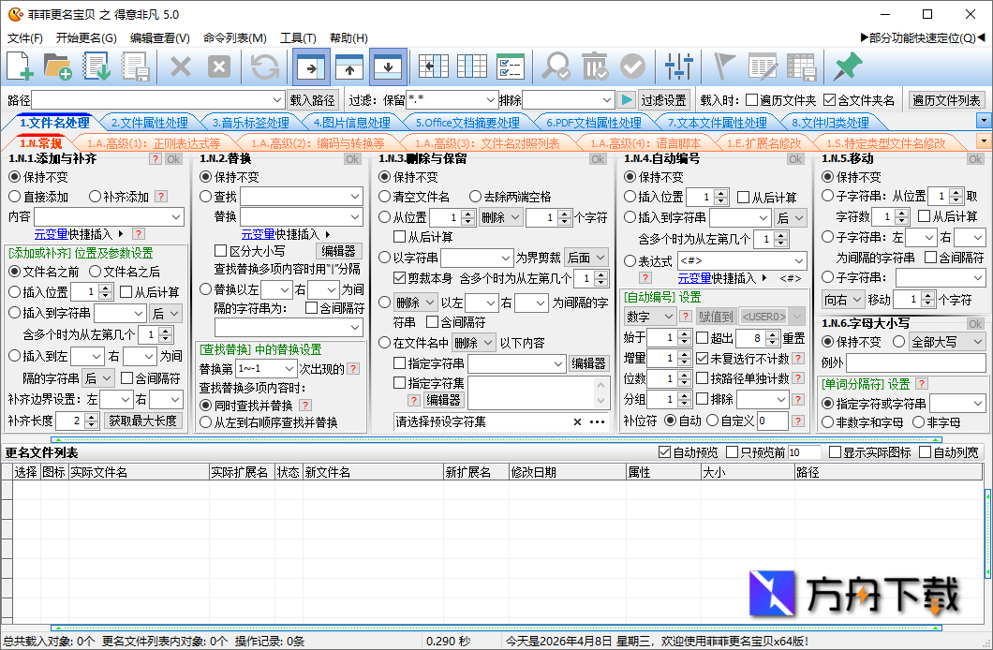993x650 pixels.
Task: Toggle the 自动预览 checkbox
Action: (665, 452)
